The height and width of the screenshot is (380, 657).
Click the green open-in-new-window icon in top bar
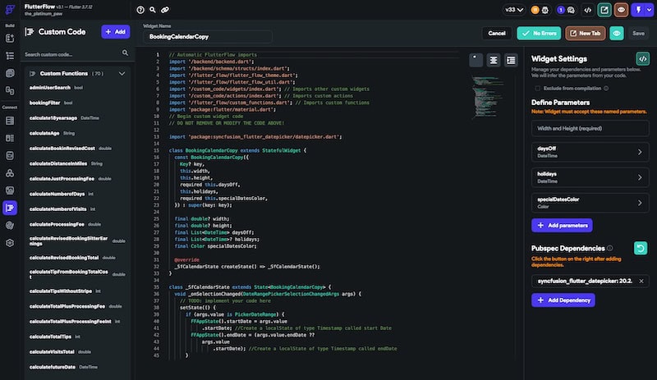tap(604, 10)
